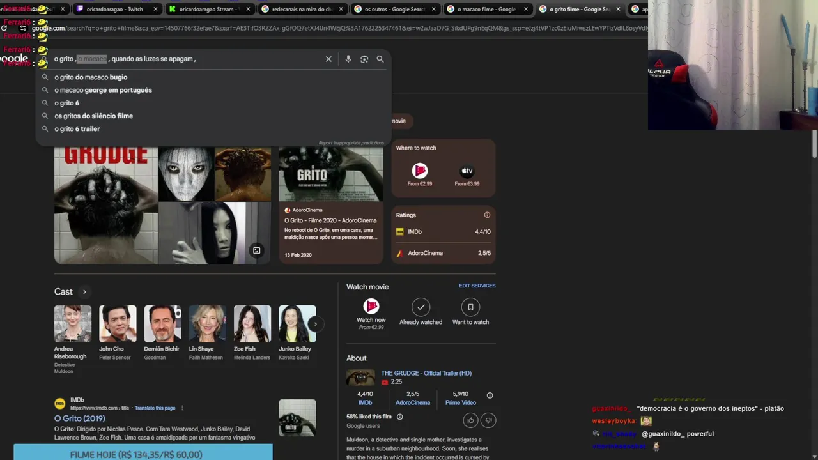The height and width of the screenshot is (460, 818).
Task: Open Google Lens image search icon
Action: coord(364,59)
